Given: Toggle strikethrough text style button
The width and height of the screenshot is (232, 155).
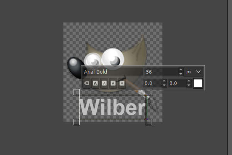Looking at the screenshot, I should pyautogui.click(x=122, y=83).
